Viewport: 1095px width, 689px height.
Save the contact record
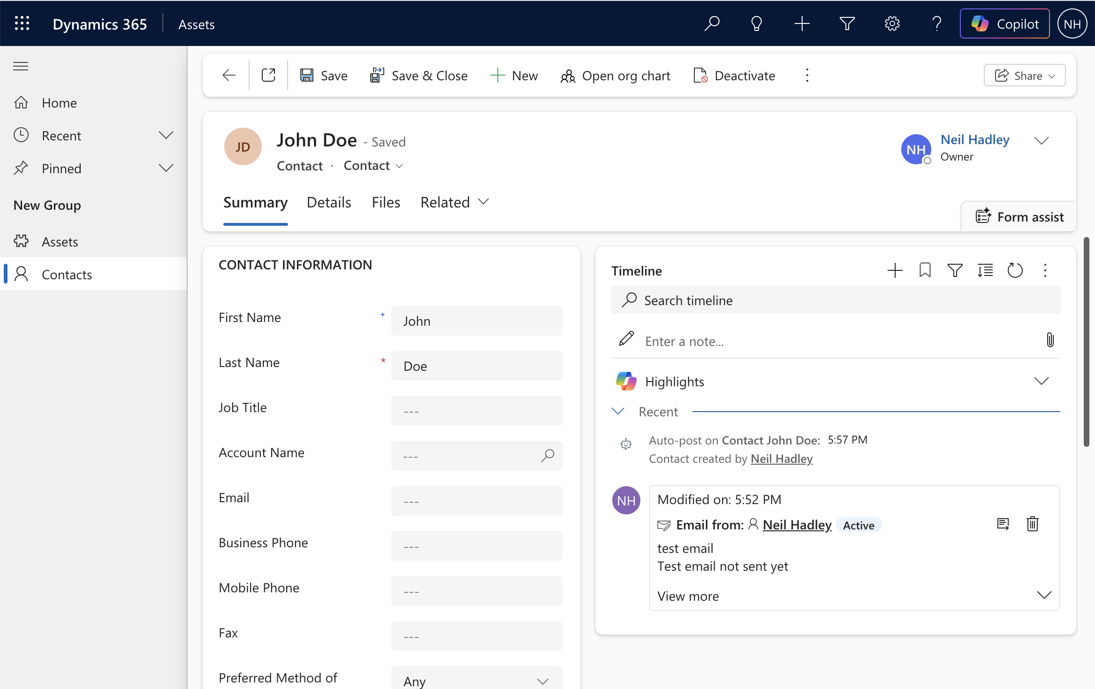pyautogui.click(x=324, y=76)
